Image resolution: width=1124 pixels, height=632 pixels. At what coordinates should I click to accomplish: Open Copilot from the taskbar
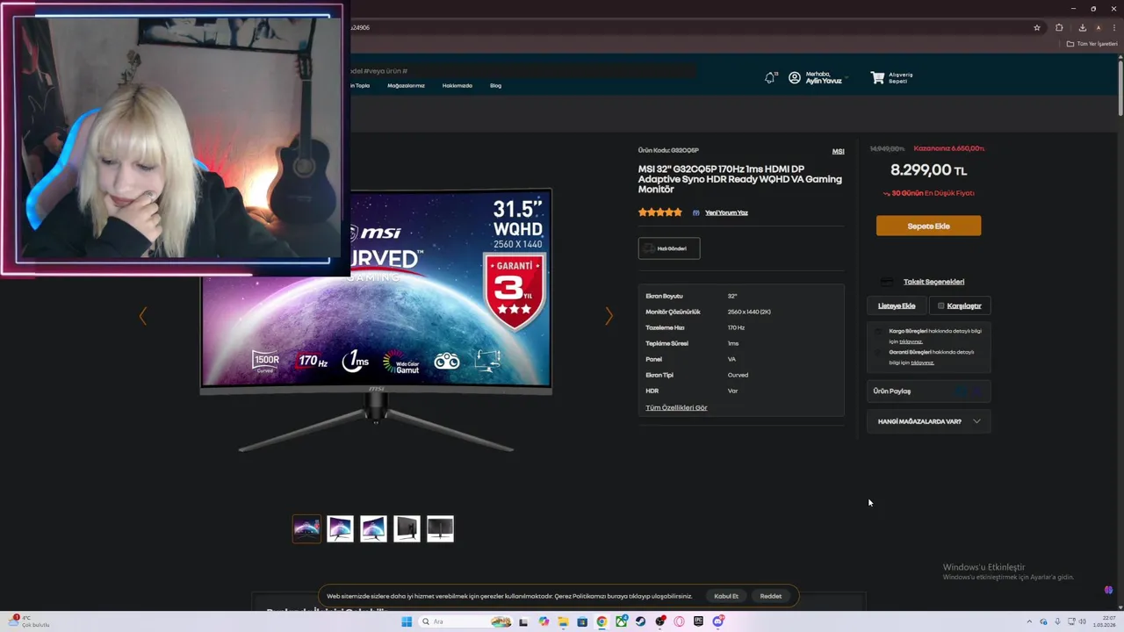pyautogui.click(x=544, y=621)
